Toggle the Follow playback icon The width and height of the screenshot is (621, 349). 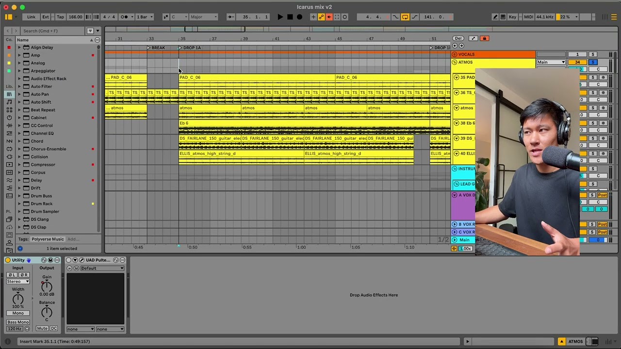[230, 17]
